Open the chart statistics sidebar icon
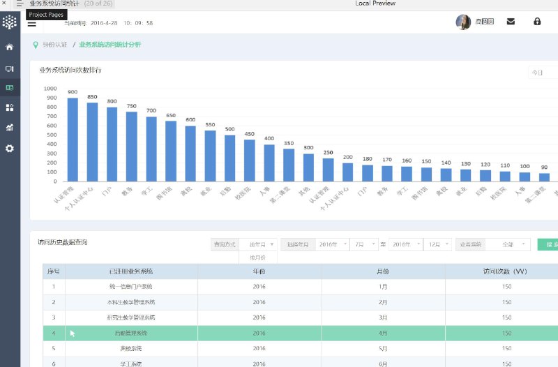The image size is (558, 367). click(10, 127)
